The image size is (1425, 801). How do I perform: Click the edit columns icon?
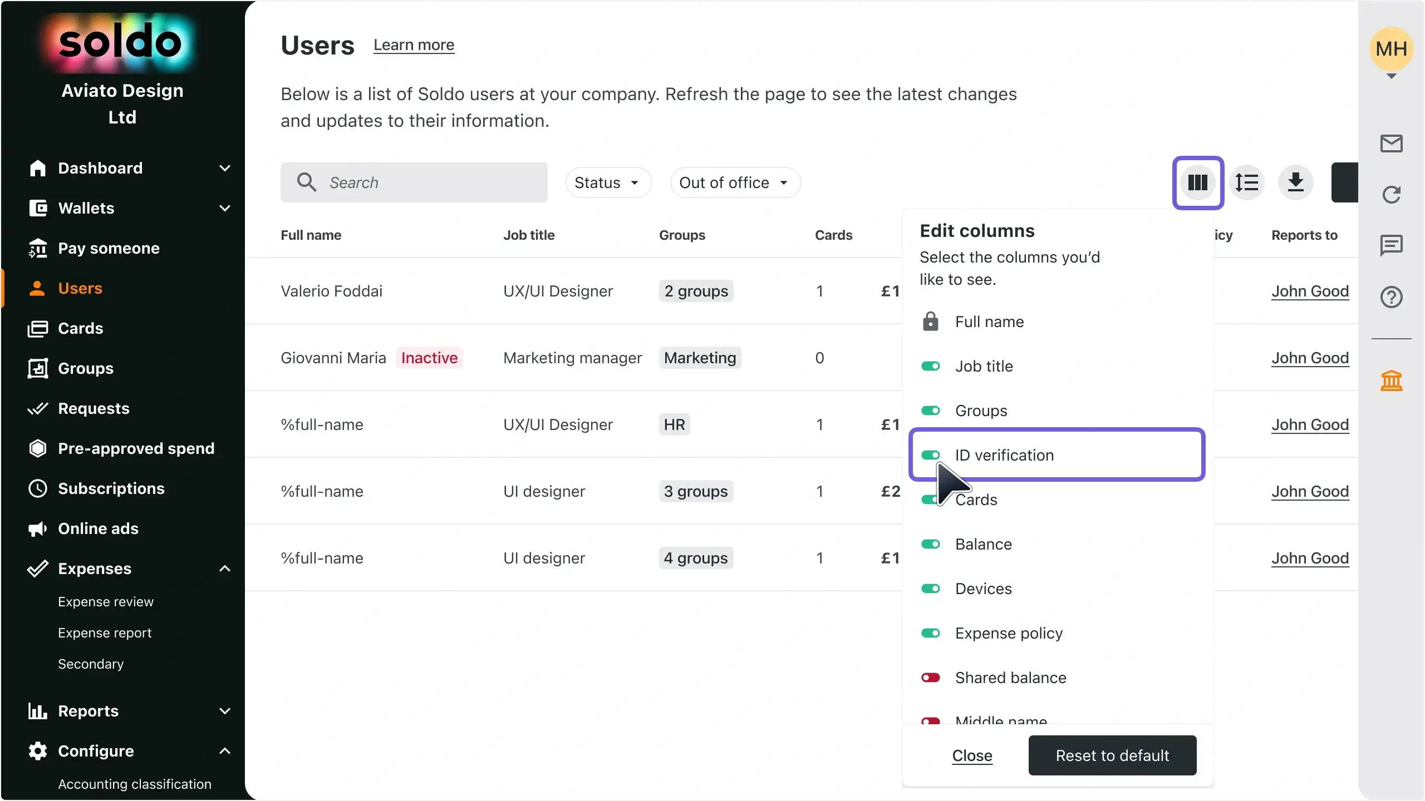1198,182
